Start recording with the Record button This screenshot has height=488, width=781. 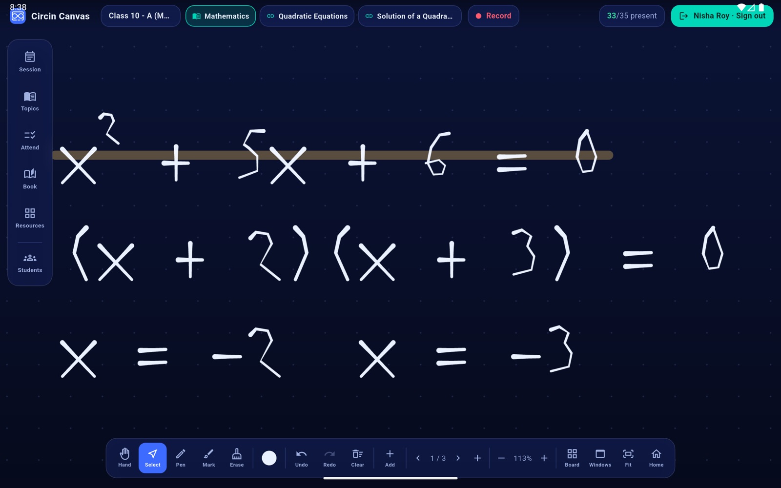(x=493, y=16)
